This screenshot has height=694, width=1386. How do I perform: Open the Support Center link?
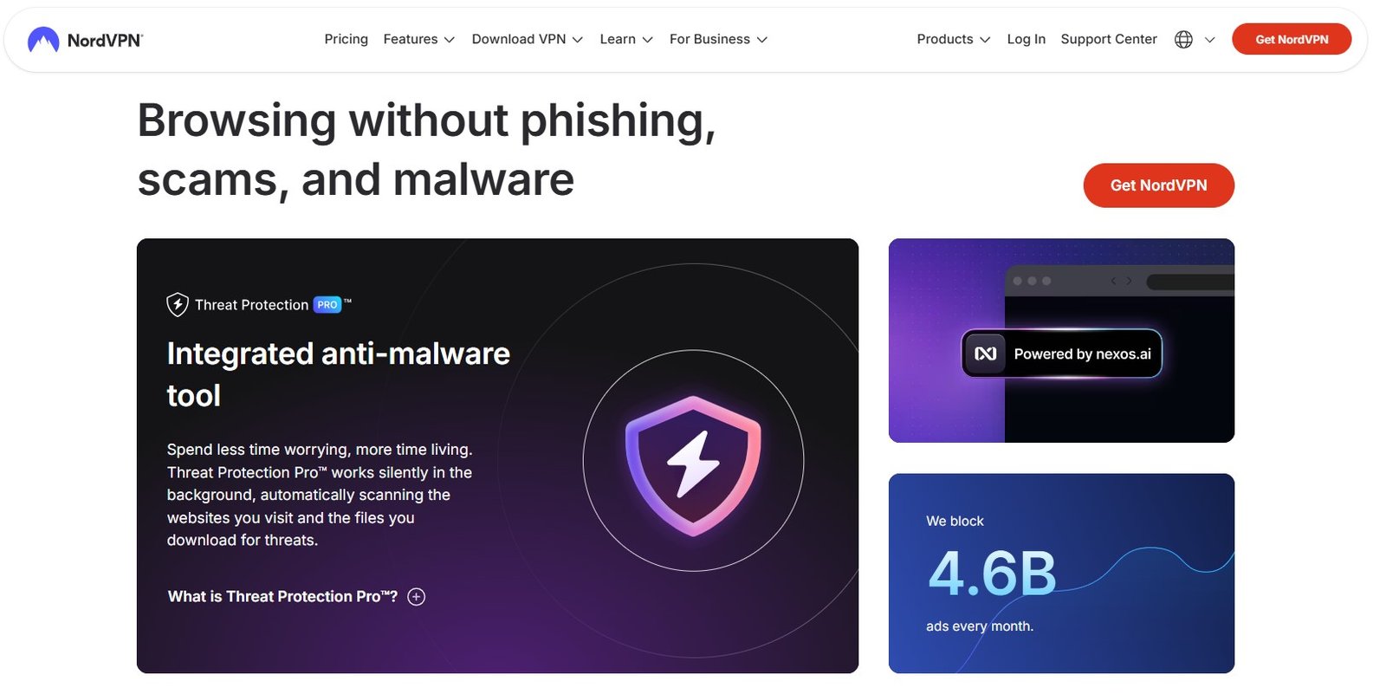tap(1109, 40)
